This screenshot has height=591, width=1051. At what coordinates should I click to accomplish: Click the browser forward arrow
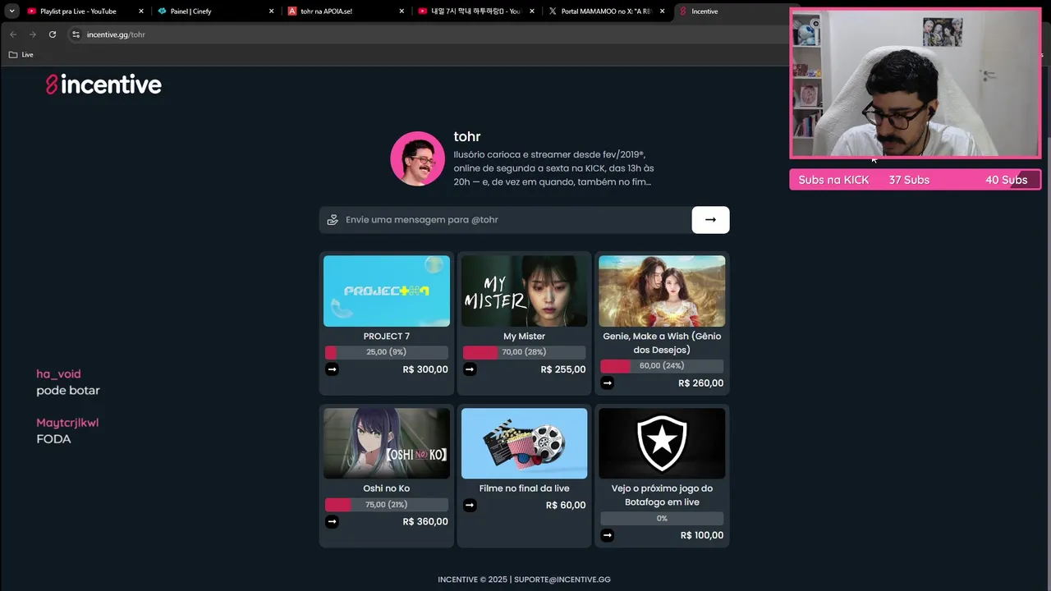coord(33,34)
